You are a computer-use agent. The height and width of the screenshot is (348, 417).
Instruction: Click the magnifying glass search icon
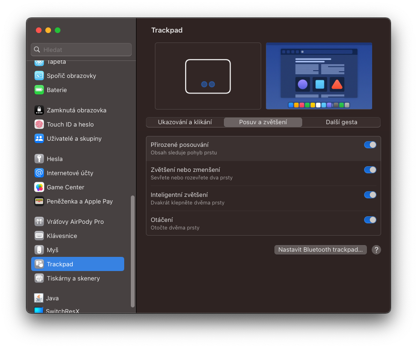(x=37, y=50)
